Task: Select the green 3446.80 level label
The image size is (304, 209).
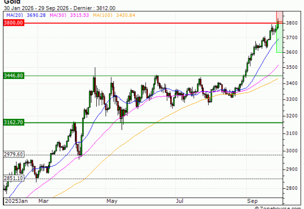Action: pyautogui.click(x=12, y=75)
